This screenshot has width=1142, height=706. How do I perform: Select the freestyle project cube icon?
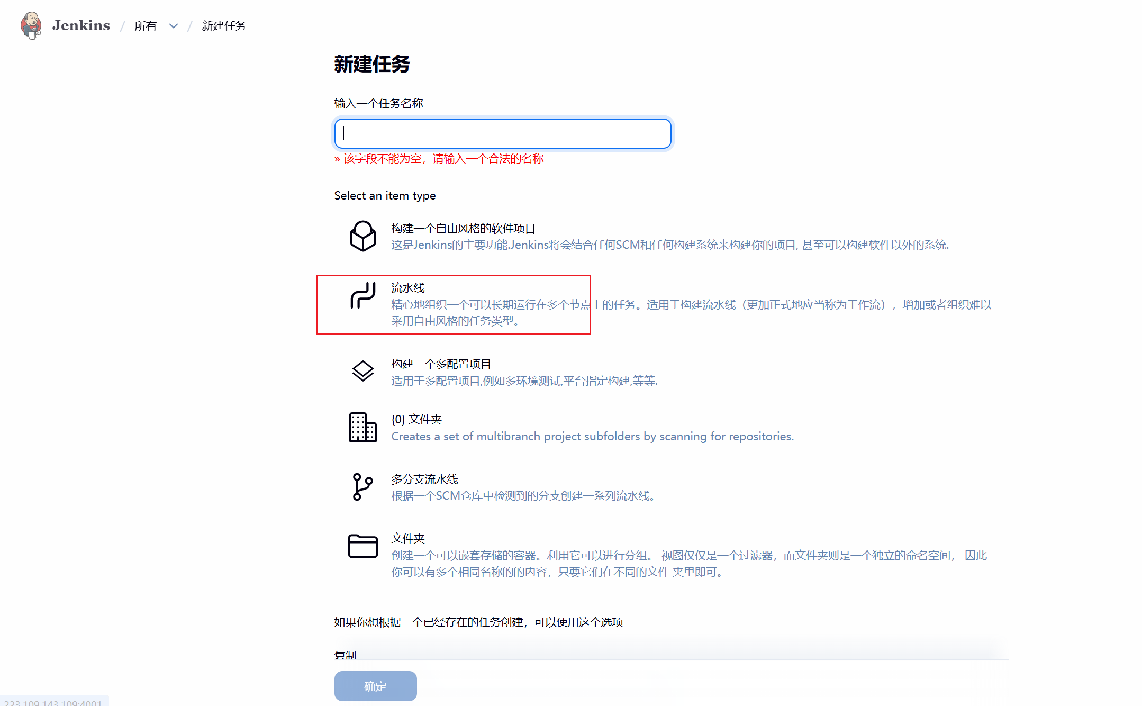tap(363, 236)
